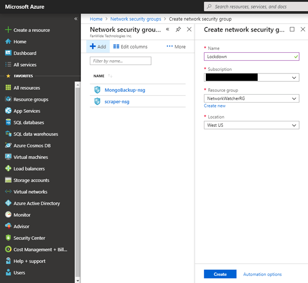Image resolution: width=308 pixels, height=283 pixels.
Task: Maximize the Create network security group blade
Action: 292,30
